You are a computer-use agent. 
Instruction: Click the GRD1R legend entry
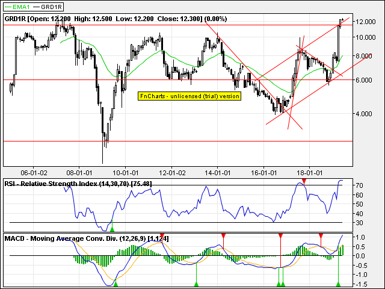click(x=48, y=7)
